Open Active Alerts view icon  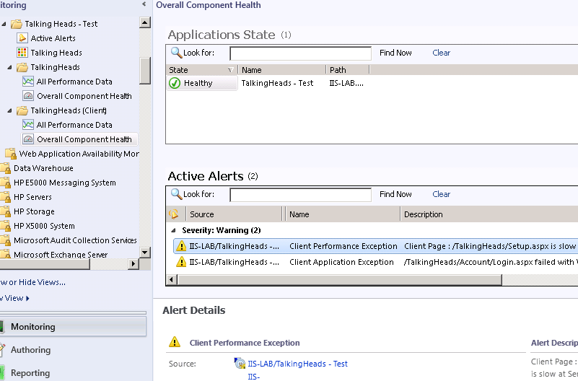click(22, 38)
